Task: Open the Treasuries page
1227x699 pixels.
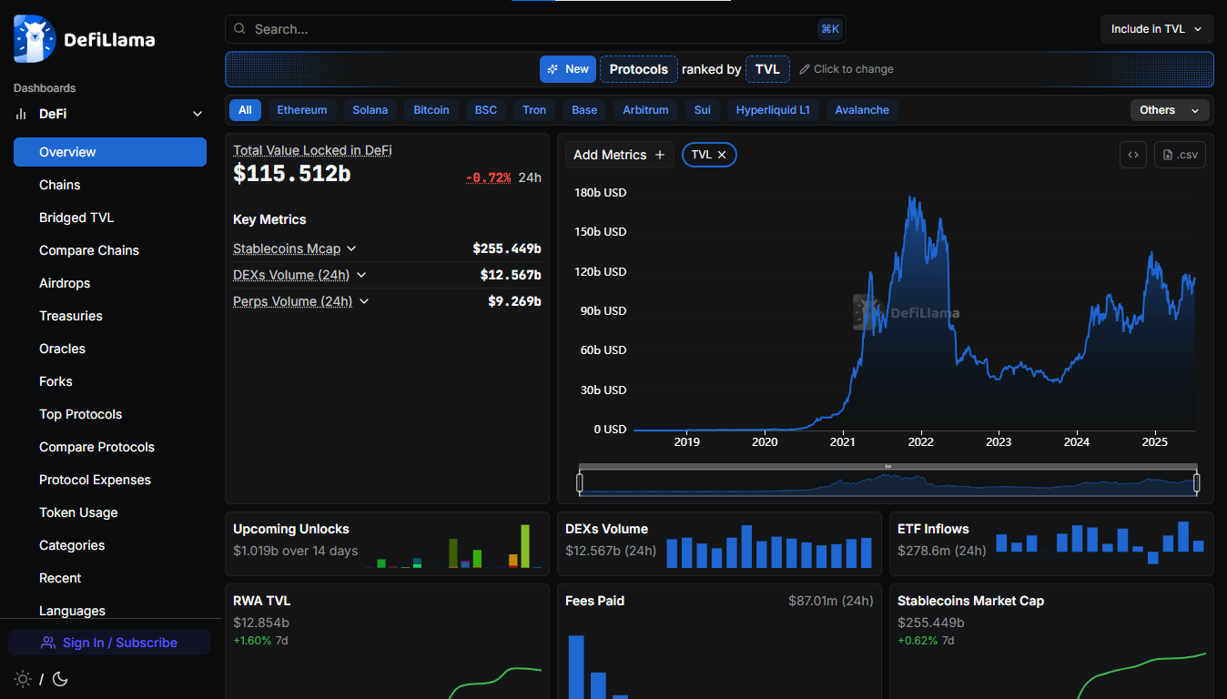Action: (110, 316)
